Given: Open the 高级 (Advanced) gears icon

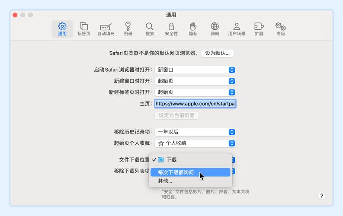Looking at the screenshot, I should [281, 29].
